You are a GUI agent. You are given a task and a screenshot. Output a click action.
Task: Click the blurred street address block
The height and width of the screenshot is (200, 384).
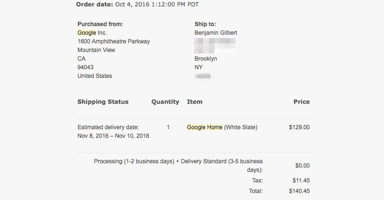click(x=215, y=46)
